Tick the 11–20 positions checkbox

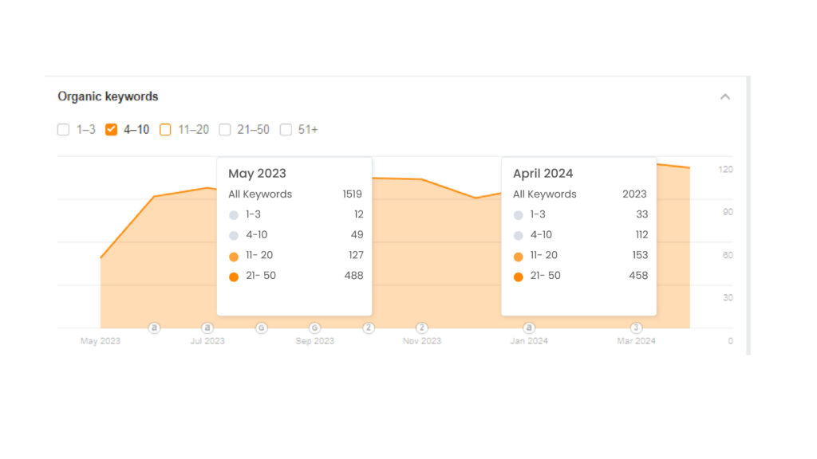click(x=165, y=130)
